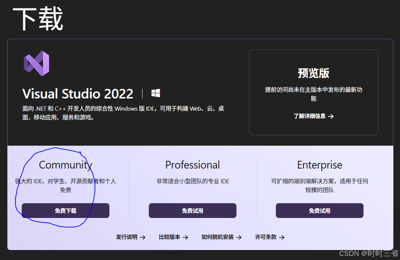Click the 可扩缩的端到端解决方案 description text
This screenshot has height=260, width=400.
(320, 186)
